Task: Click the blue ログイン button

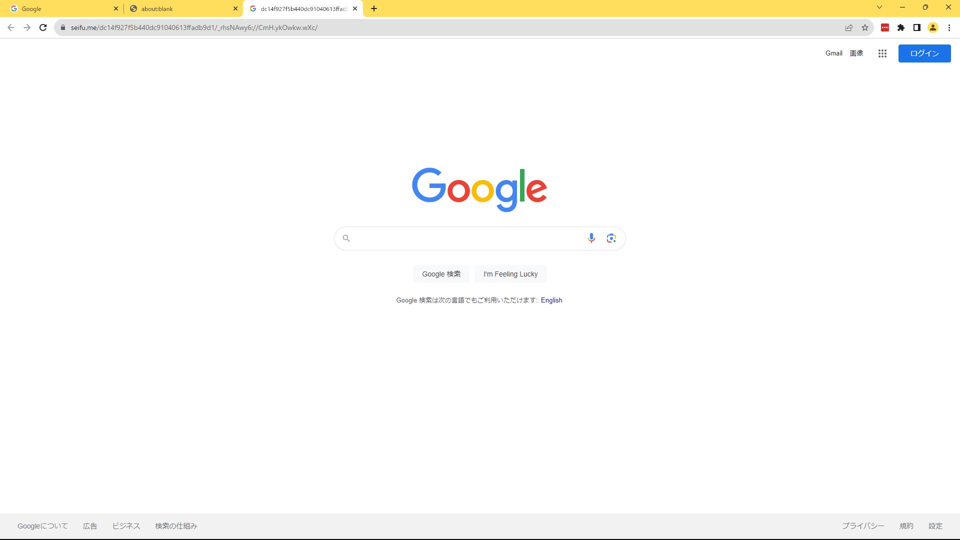Action: click(924, 53)
